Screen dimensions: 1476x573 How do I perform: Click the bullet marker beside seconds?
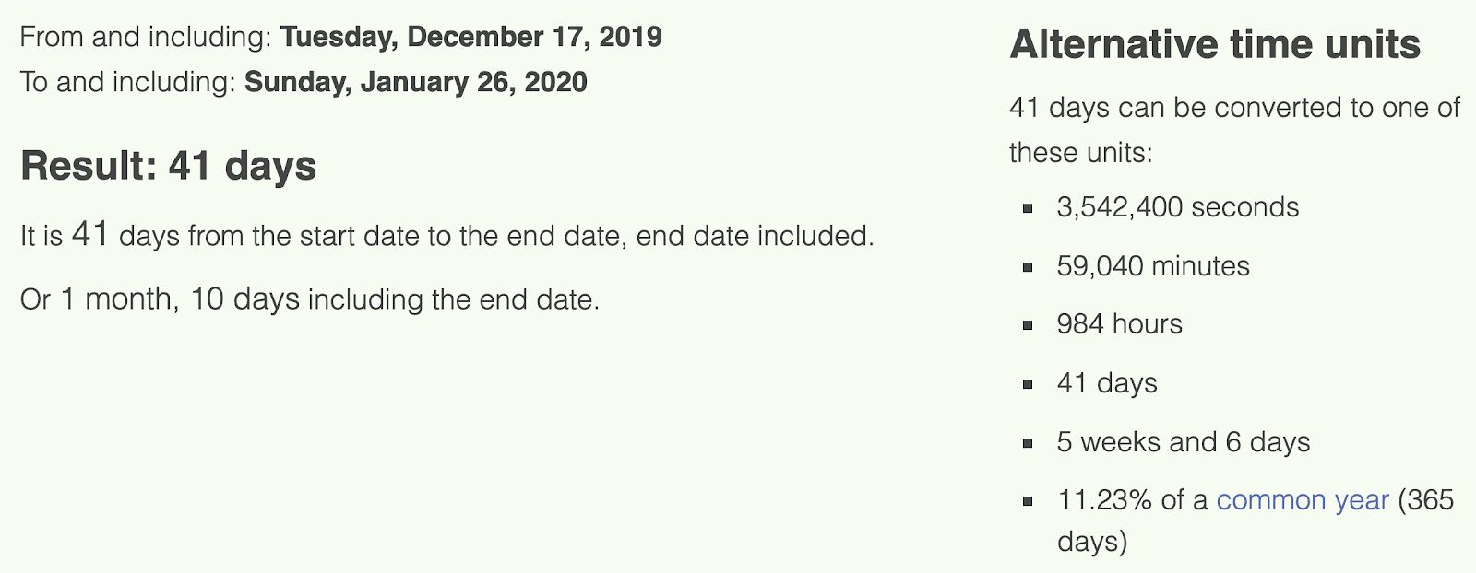[1028, 208]
